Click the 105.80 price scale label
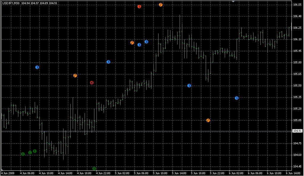 [x=297, y=63]
